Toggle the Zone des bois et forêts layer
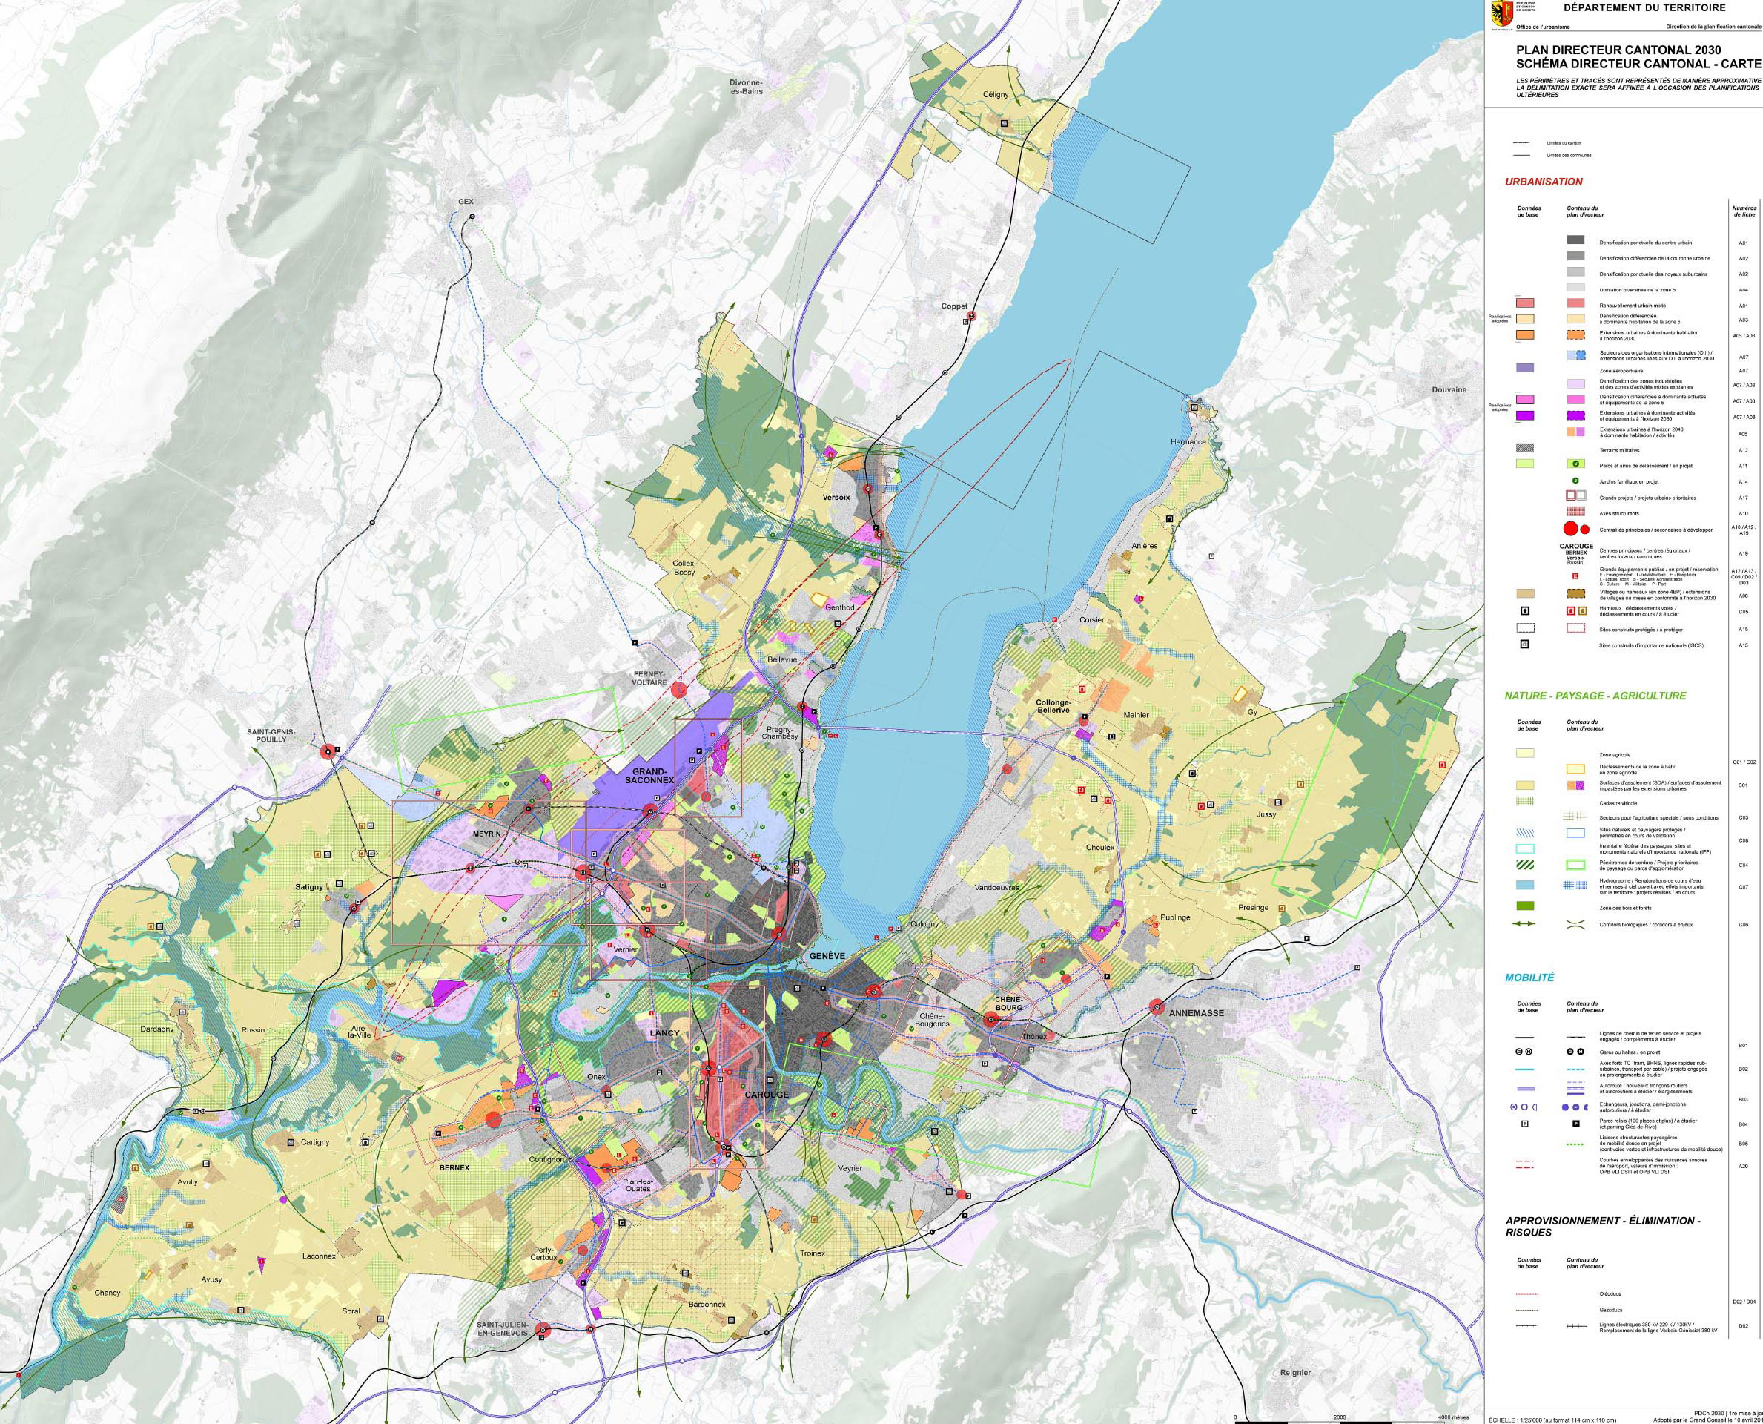 click(1525, 906)
